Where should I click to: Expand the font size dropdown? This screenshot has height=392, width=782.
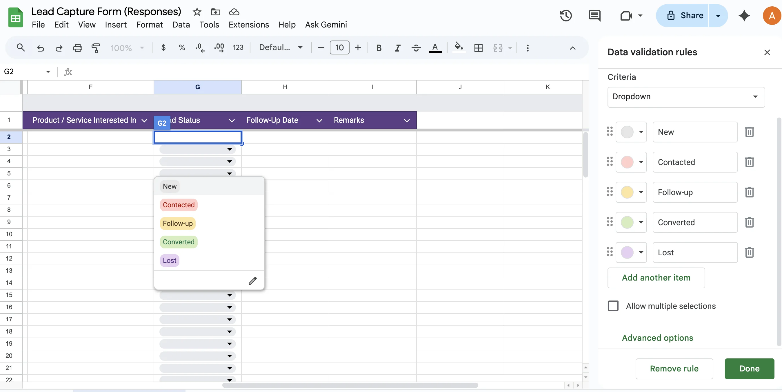[339, 47]
